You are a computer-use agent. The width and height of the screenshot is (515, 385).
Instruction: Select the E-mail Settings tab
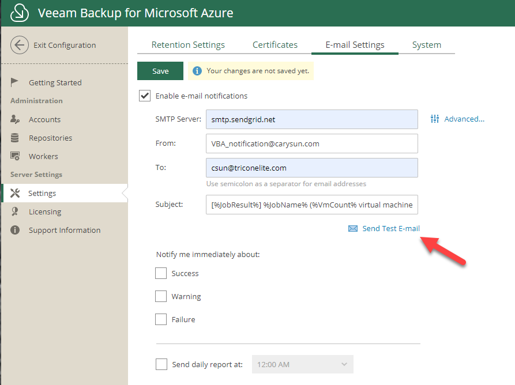point(355,45)
